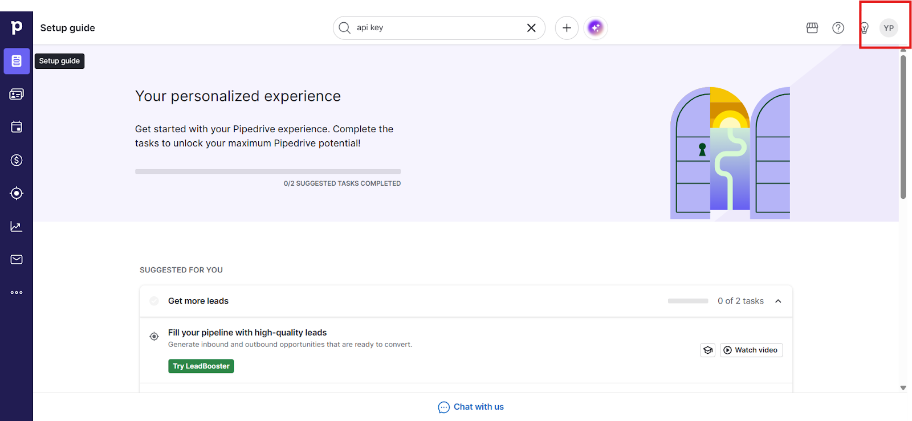
Task: Open the Deals dollar icon
Action: 17,160
